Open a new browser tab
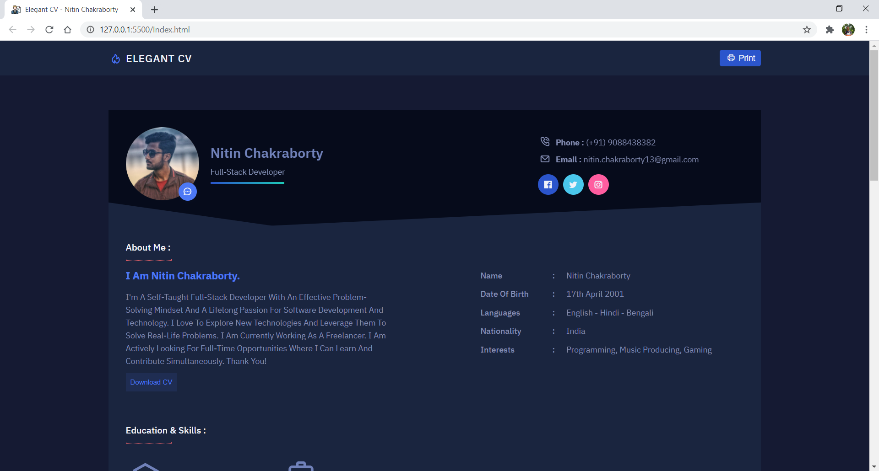The height and width of the screenshot is (471, 879). coord(154,9)
